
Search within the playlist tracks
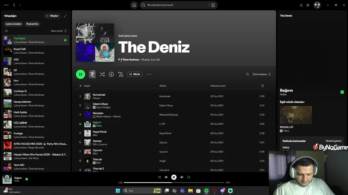tap(247, 74)
